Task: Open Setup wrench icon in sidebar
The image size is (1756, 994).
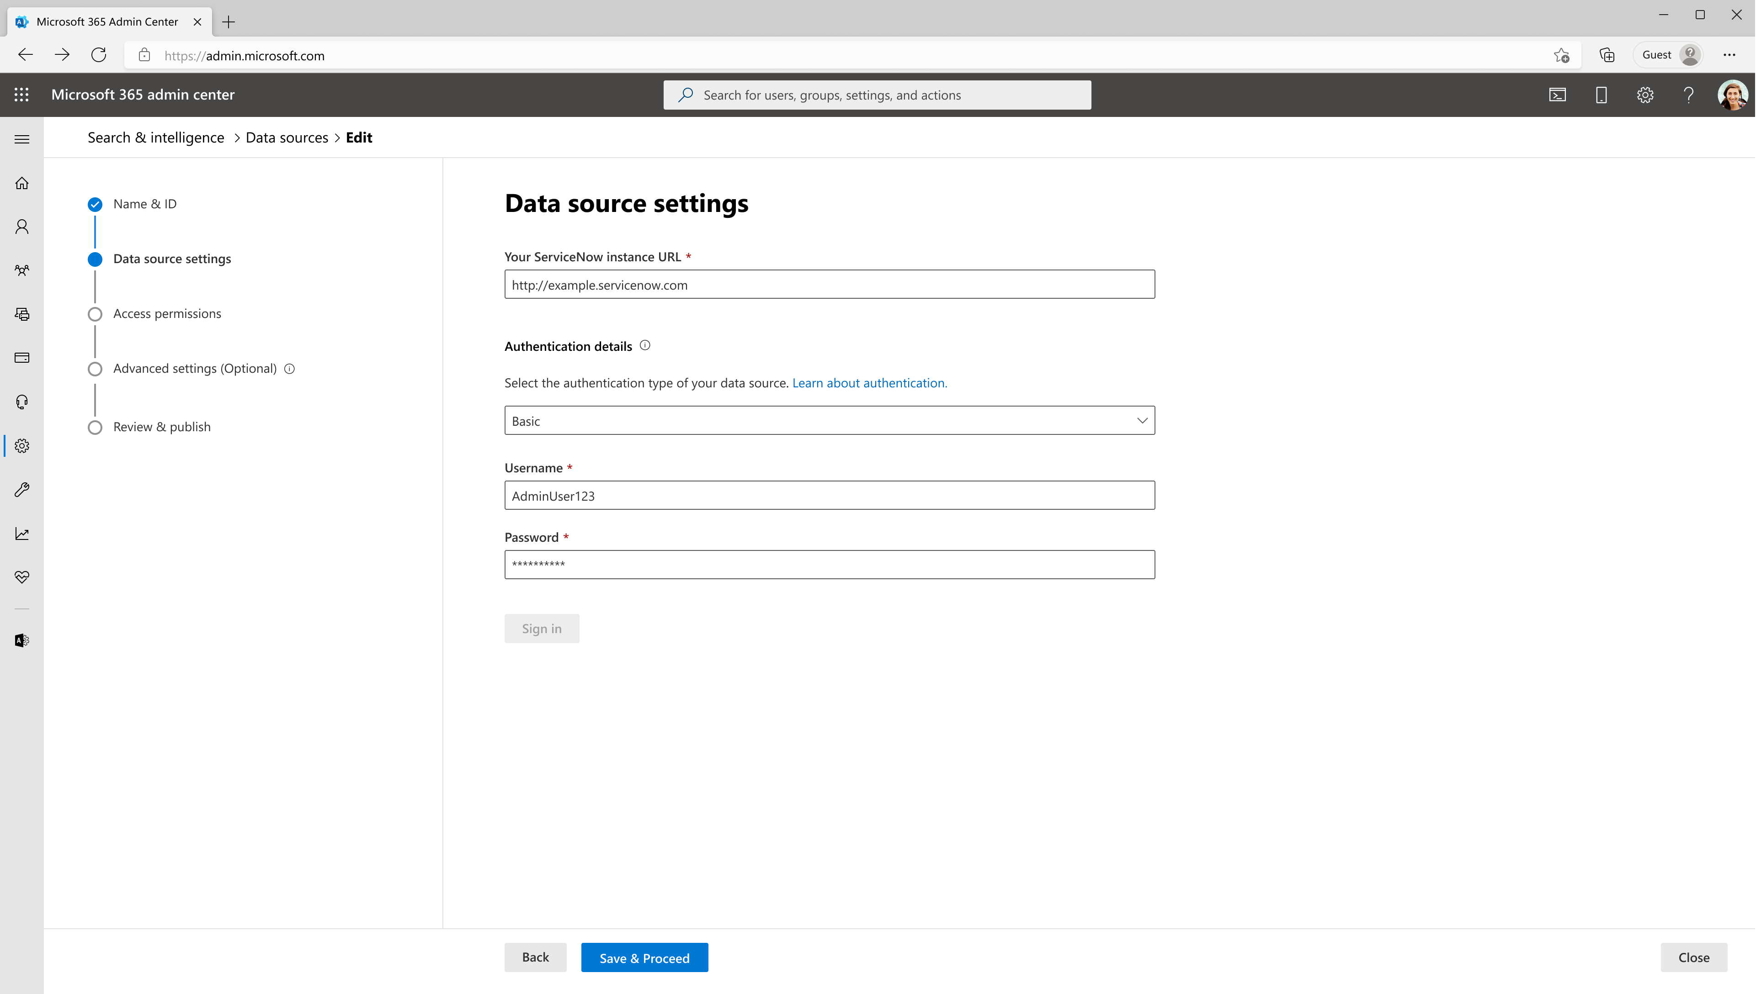Action: pyautogui.click(x=22, y=490)
